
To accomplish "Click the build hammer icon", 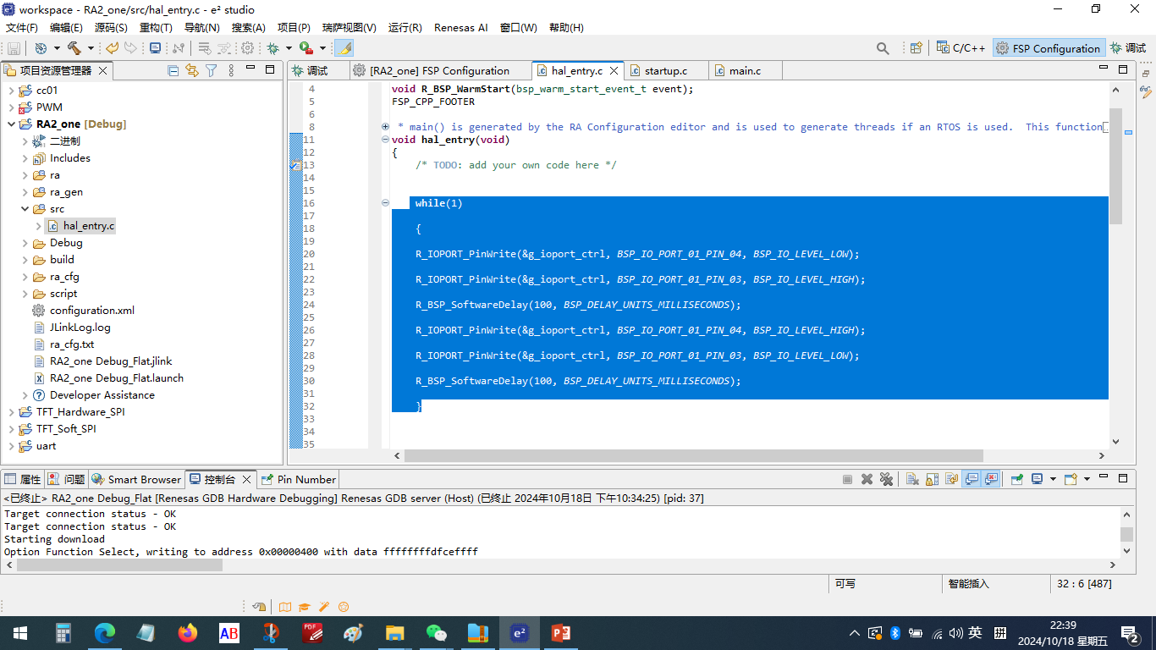I will [x=74, y=48].
